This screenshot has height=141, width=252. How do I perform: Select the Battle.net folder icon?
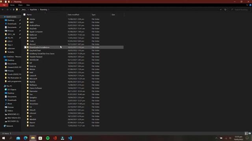28,35
